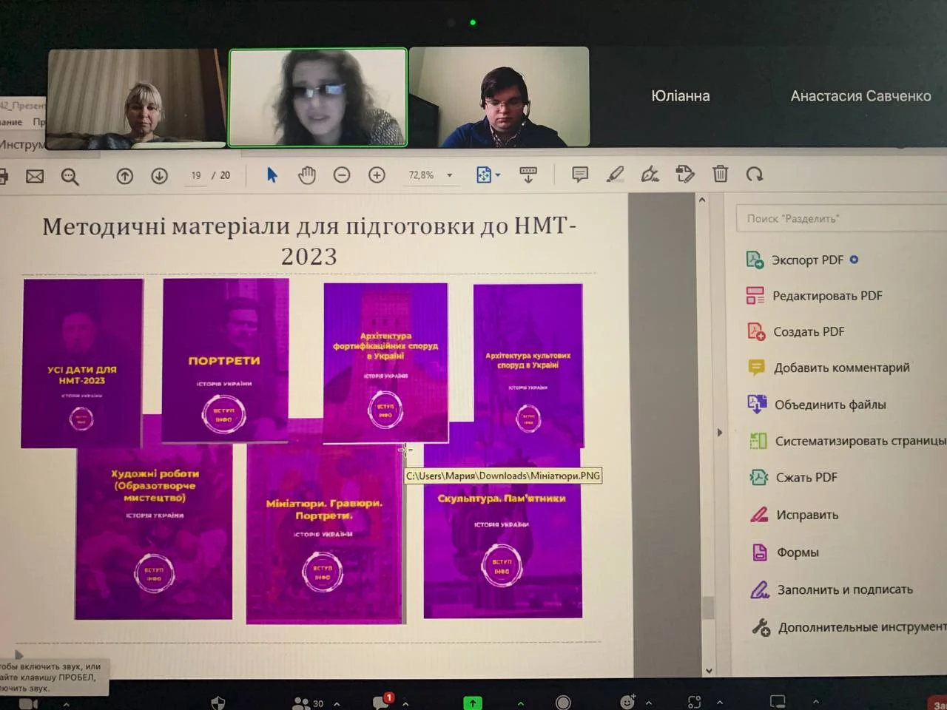This screenshot has height=710, width=947.
Task: Open Zoom video options arrow
Action: pos(65,704)
